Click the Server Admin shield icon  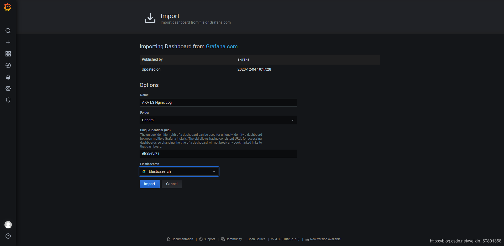click(x=8, y=100)
